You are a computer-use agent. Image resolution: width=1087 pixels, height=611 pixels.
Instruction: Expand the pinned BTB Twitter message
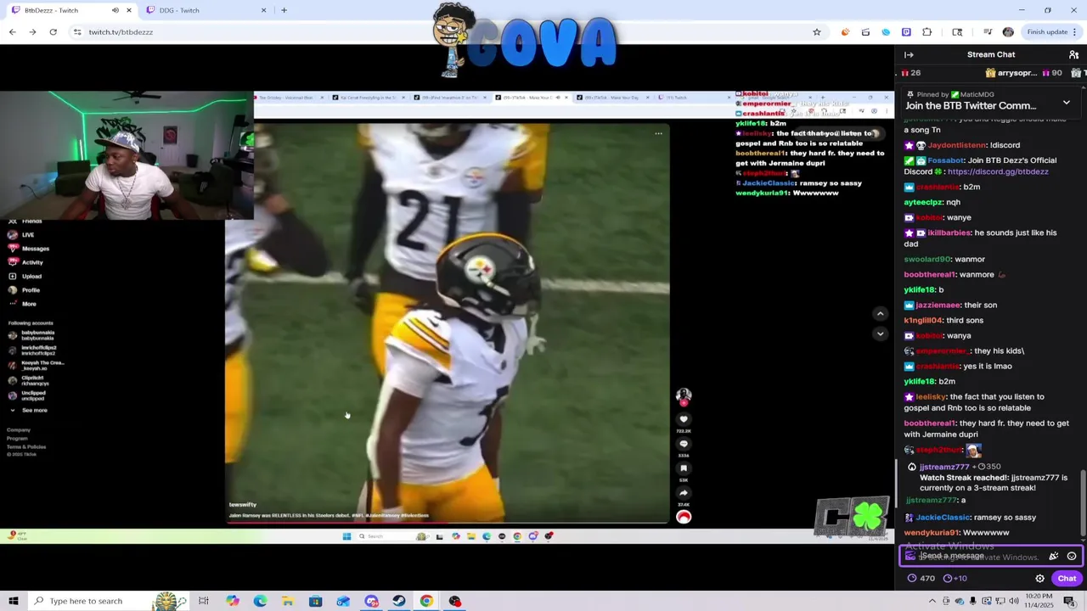tap(1067, 102)
